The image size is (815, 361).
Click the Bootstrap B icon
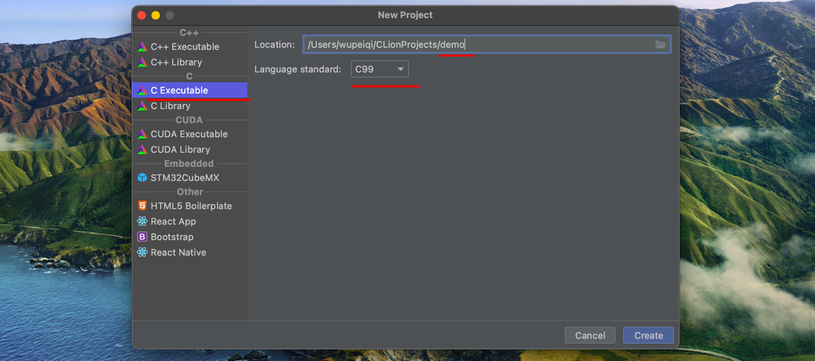point(142,237)
